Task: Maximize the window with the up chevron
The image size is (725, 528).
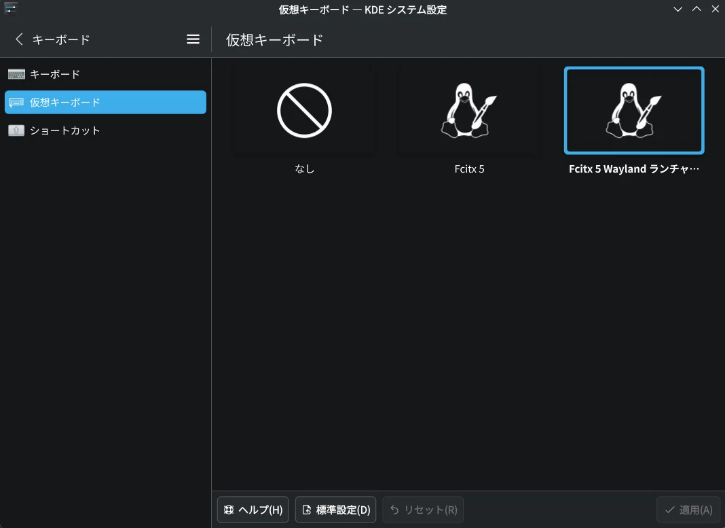Action: pyautogui.click(x=696, y=10)
